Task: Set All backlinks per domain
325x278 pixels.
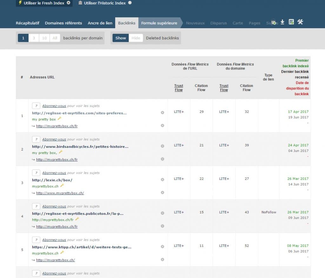Action: 55,38
